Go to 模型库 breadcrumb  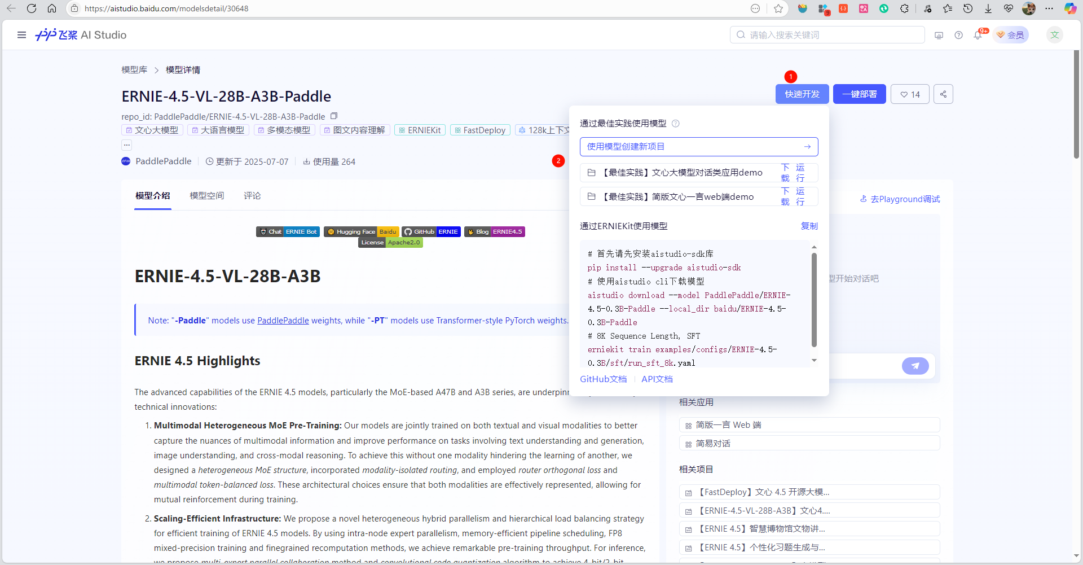pyautogui.click(x=134, y=70)
